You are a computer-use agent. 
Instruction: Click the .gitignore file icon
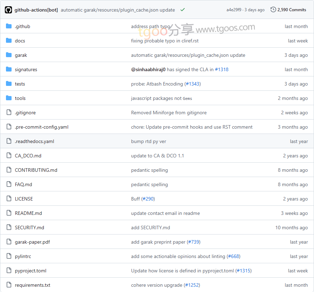(9, 113)
